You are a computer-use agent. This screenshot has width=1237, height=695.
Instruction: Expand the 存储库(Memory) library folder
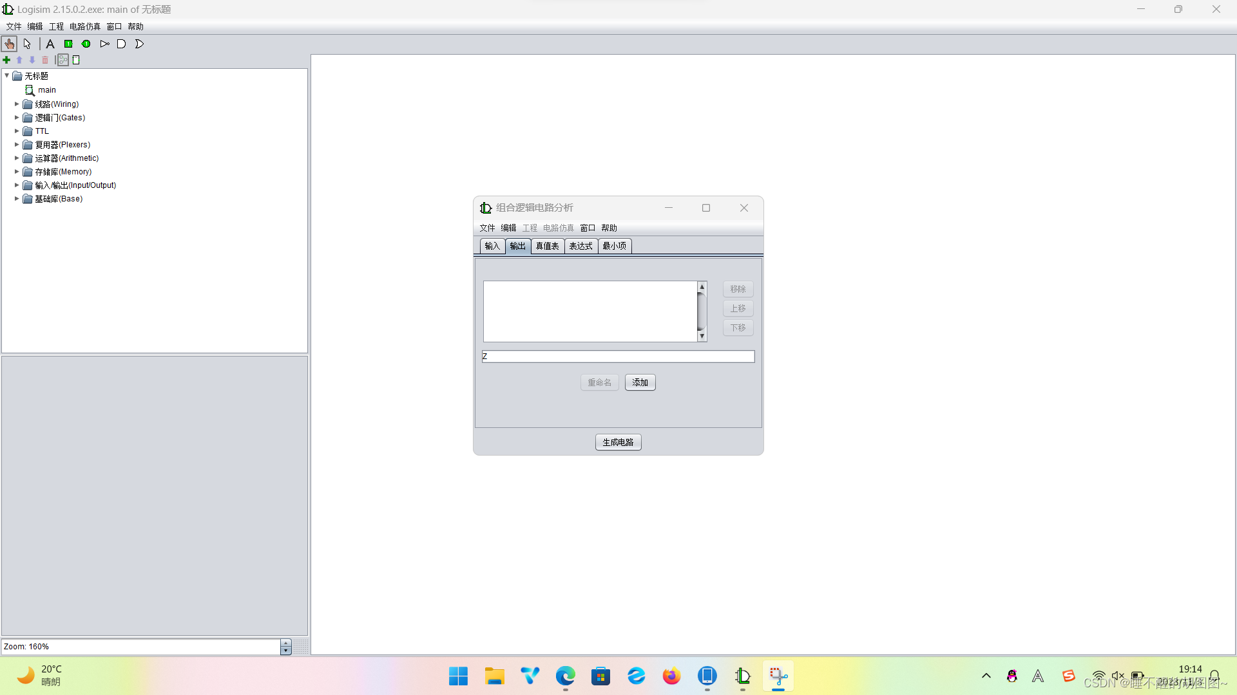17,172
